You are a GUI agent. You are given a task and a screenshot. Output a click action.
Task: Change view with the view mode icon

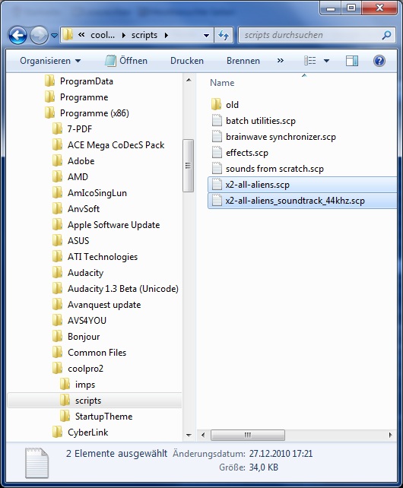[310, 61]
